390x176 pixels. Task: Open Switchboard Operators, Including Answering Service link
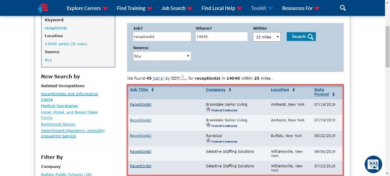click(73, 133)
